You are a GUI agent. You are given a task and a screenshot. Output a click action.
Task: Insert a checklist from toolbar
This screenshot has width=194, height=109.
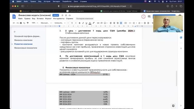point(130,23)
